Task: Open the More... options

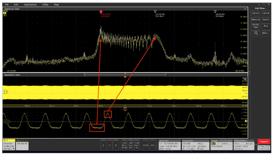Action: [265, 33]
